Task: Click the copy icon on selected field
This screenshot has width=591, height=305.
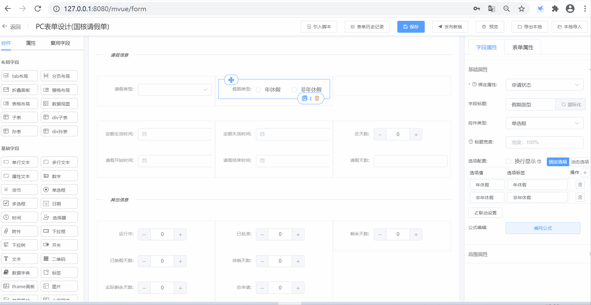Action: (305, 98)
